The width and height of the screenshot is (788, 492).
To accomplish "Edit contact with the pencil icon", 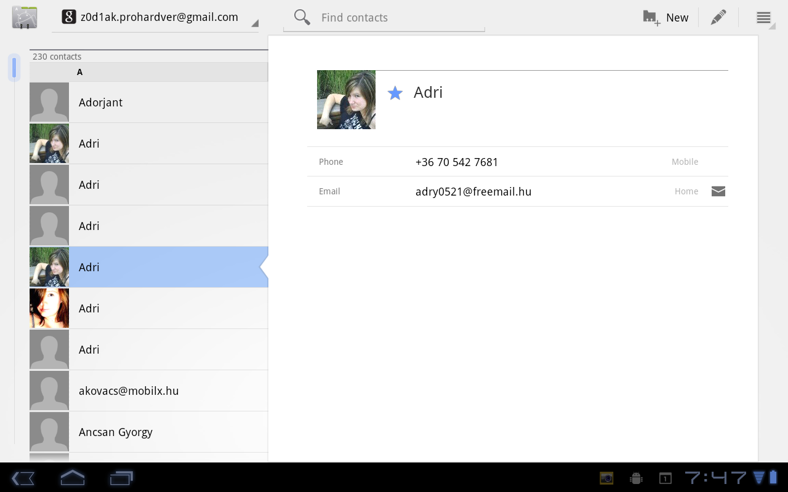I will tap(718, 18).
